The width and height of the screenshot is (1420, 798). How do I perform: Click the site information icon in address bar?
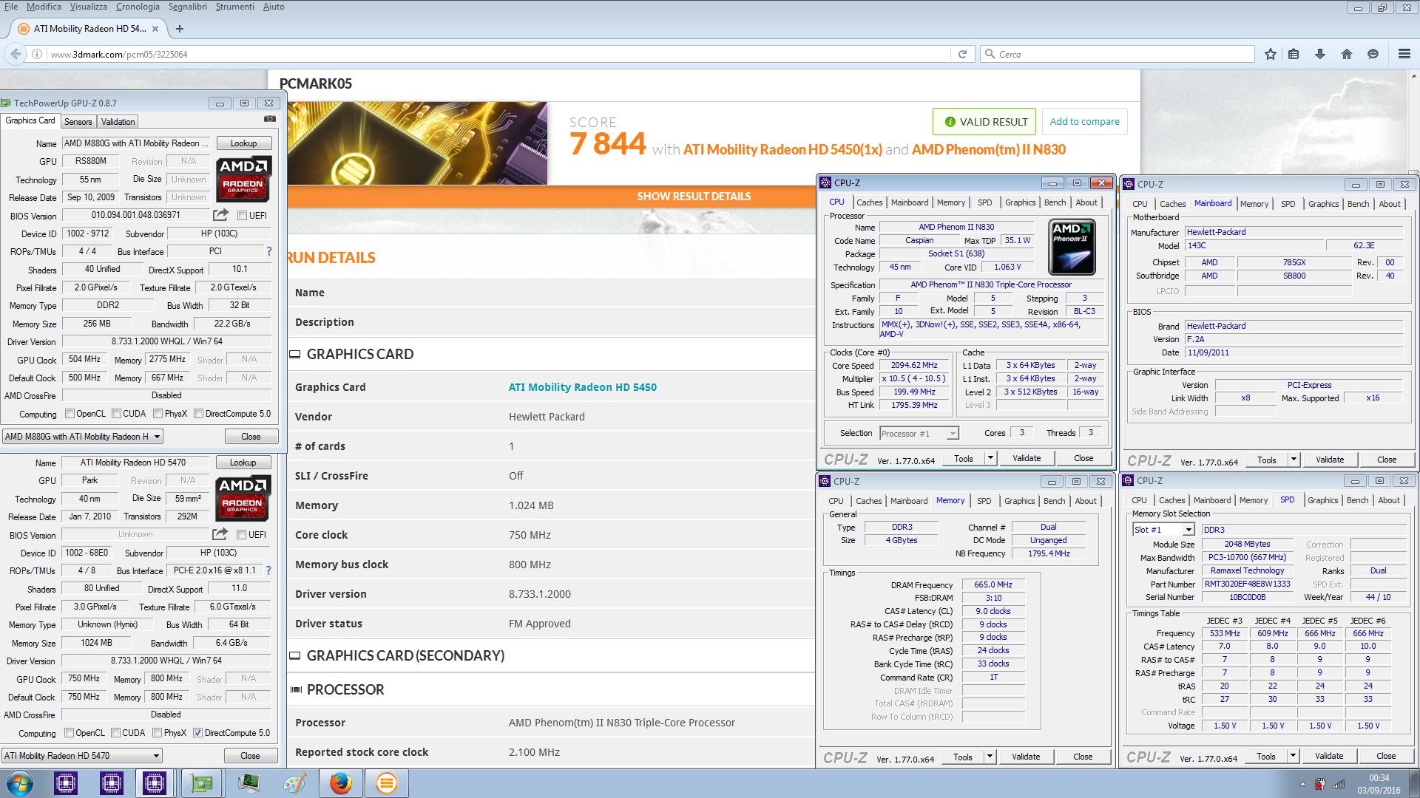coord(36,54)
